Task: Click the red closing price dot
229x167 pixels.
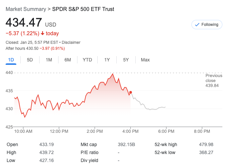Action: coord(131,92)
